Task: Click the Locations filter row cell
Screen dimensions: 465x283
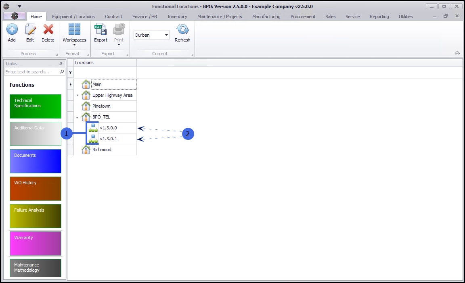Action: (105, 72)
